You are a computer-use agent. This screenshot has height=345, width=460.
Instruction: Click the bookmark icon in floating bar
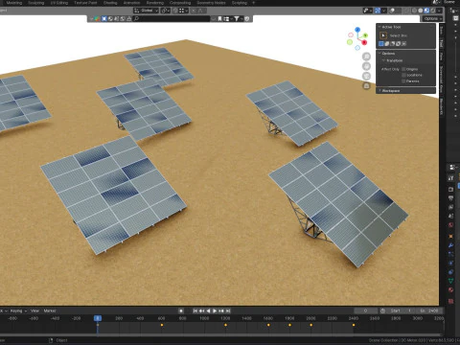click(219, 19)
